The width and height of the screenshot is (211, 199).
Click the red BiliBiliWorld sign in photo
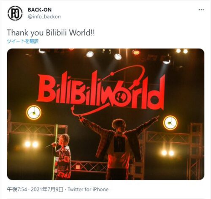(x=101, y=90)
